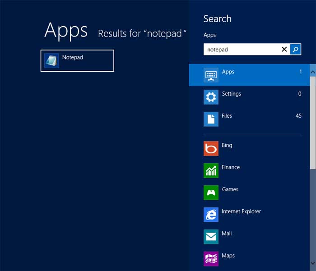Click the Settings gear icon
The image size is (316, 271).
pos(211,97)
